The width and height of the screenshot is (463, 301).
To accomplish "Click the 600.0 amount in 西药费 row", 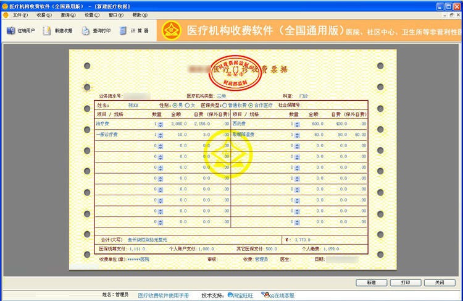I will (x=318, y=124).
